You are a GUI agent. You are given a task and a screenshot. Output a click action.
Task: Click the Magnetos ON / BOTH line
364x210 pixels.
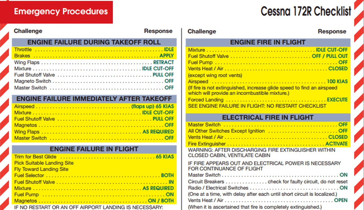(x=94, y=201)
